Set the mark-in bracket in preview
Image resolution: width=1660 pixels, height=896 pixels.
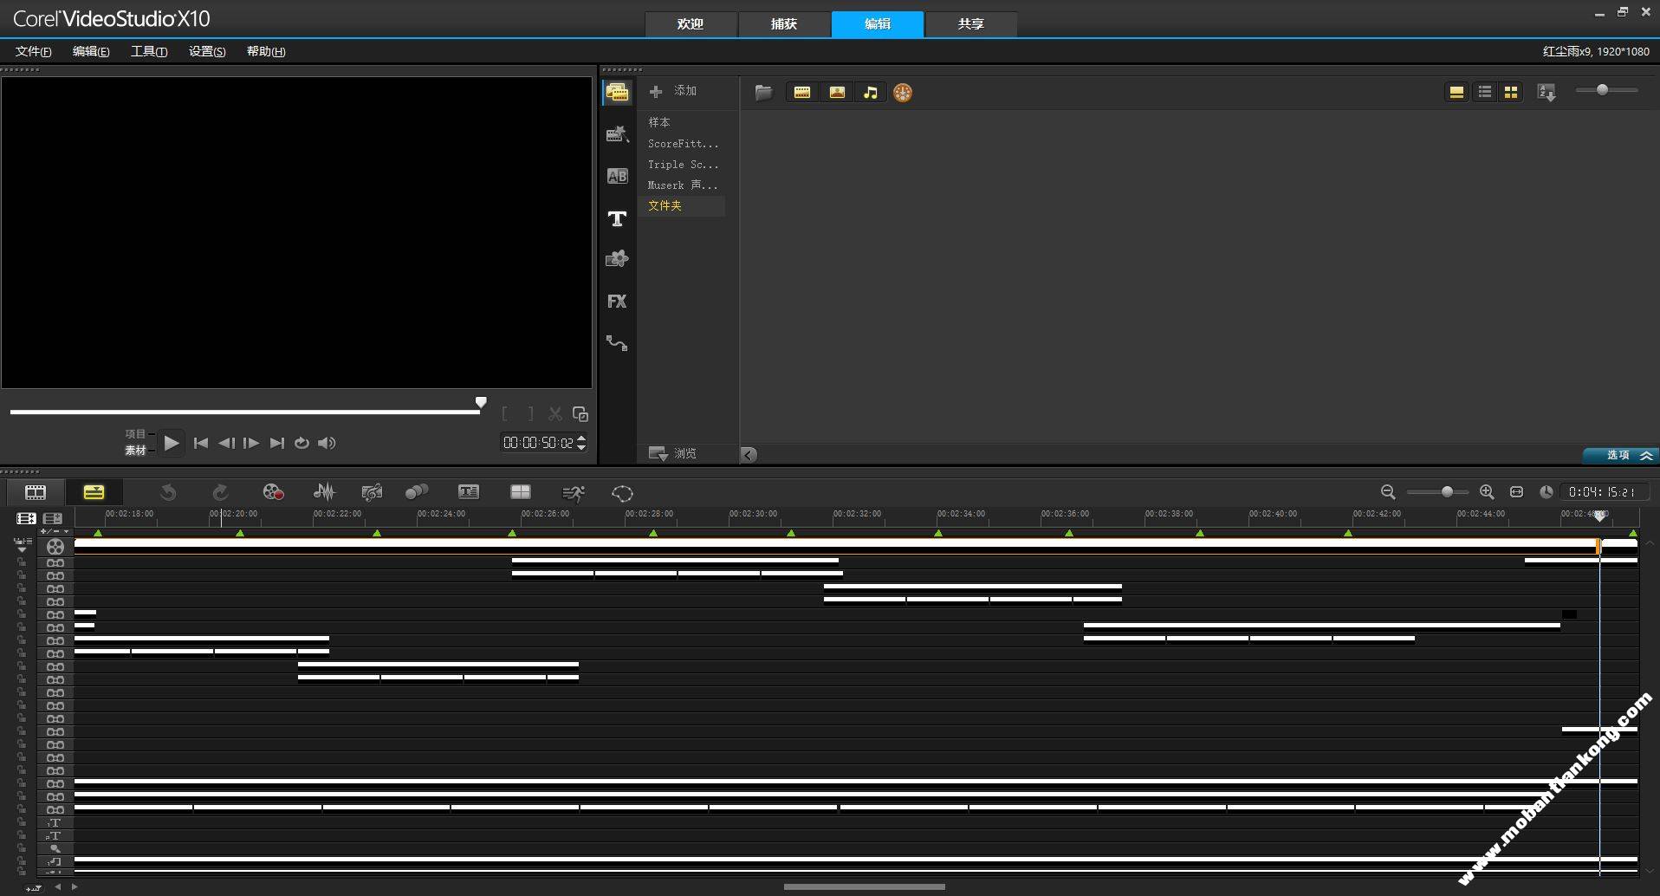point(505,414)
